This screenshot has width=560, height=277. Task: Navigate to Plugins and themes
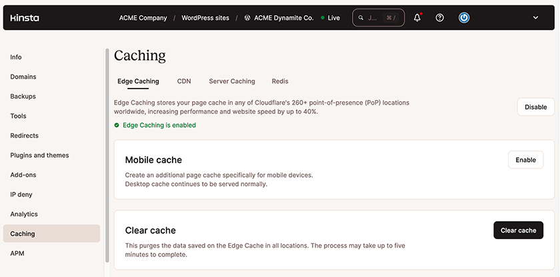(39, 155)
